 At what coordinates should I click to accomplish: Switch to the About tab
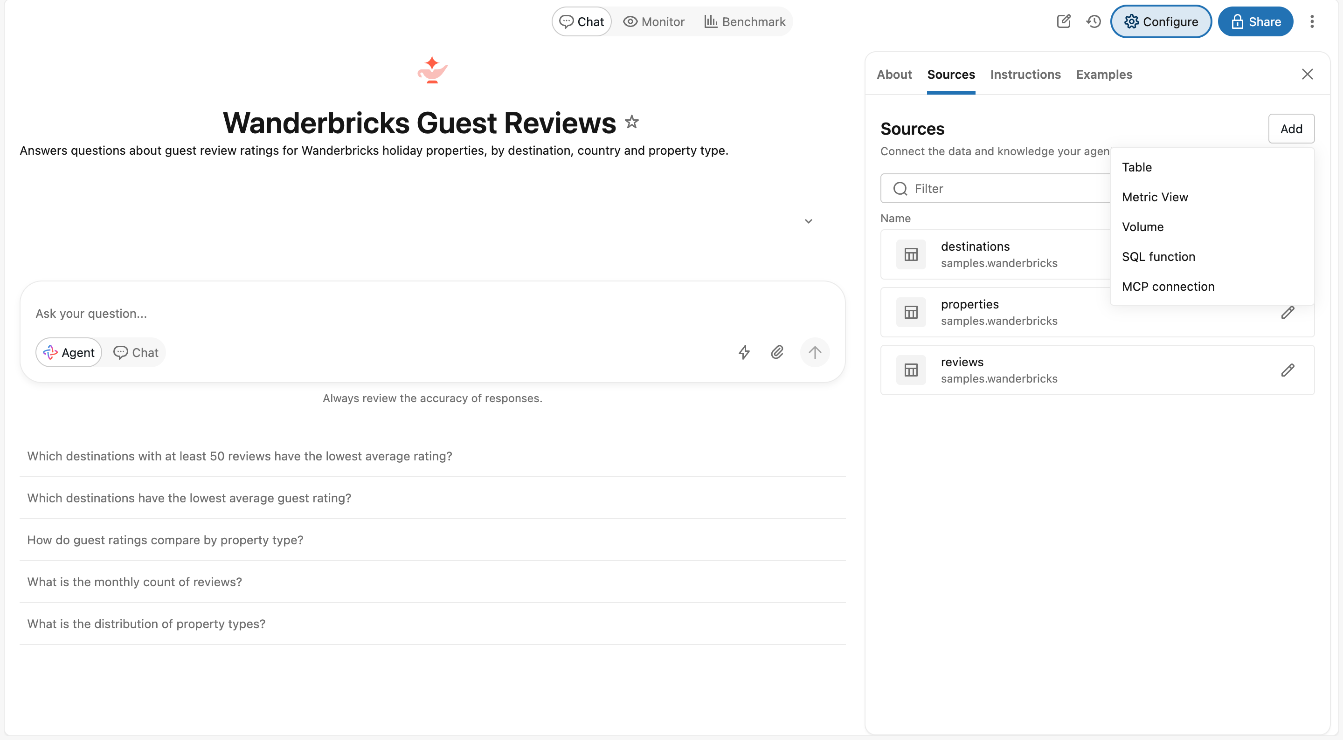pos(893,75)
